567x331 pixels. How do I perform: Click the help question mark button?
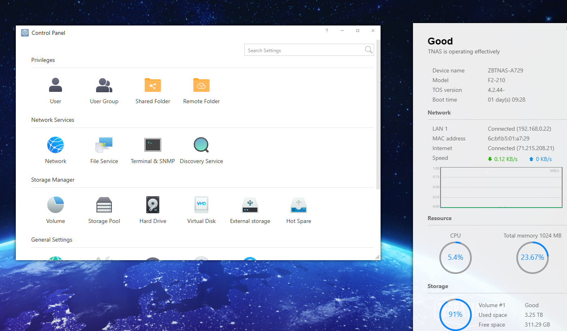(x=327, y=31)
